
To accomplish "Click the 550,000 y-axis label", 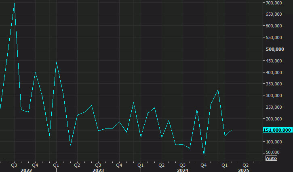I will tap(274, 37).
